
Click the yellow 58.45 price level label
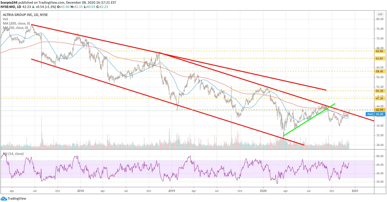(380, 71)
